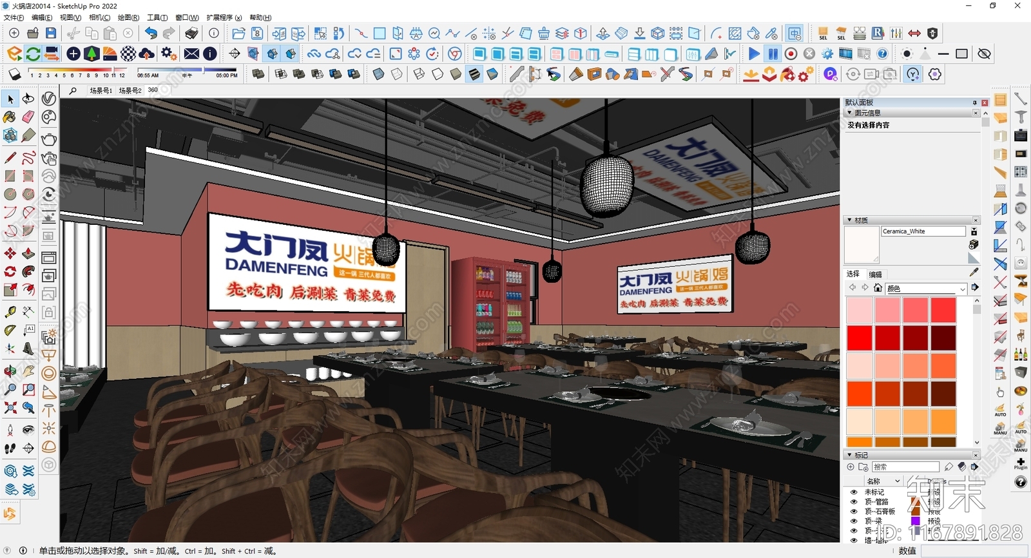
Task: Open tags Details arrow menu
Action: pos(975,467)
